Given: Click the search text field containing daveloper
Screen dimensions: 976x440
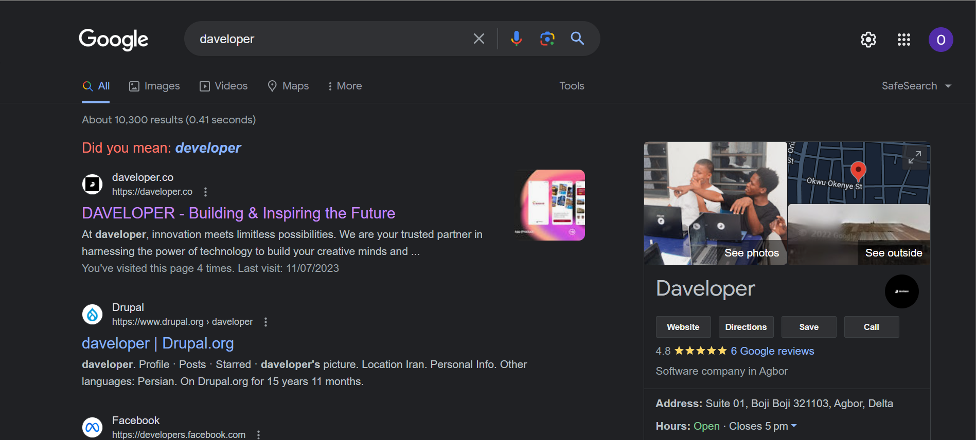Looking at the screenshot, I should pos(329,39).
